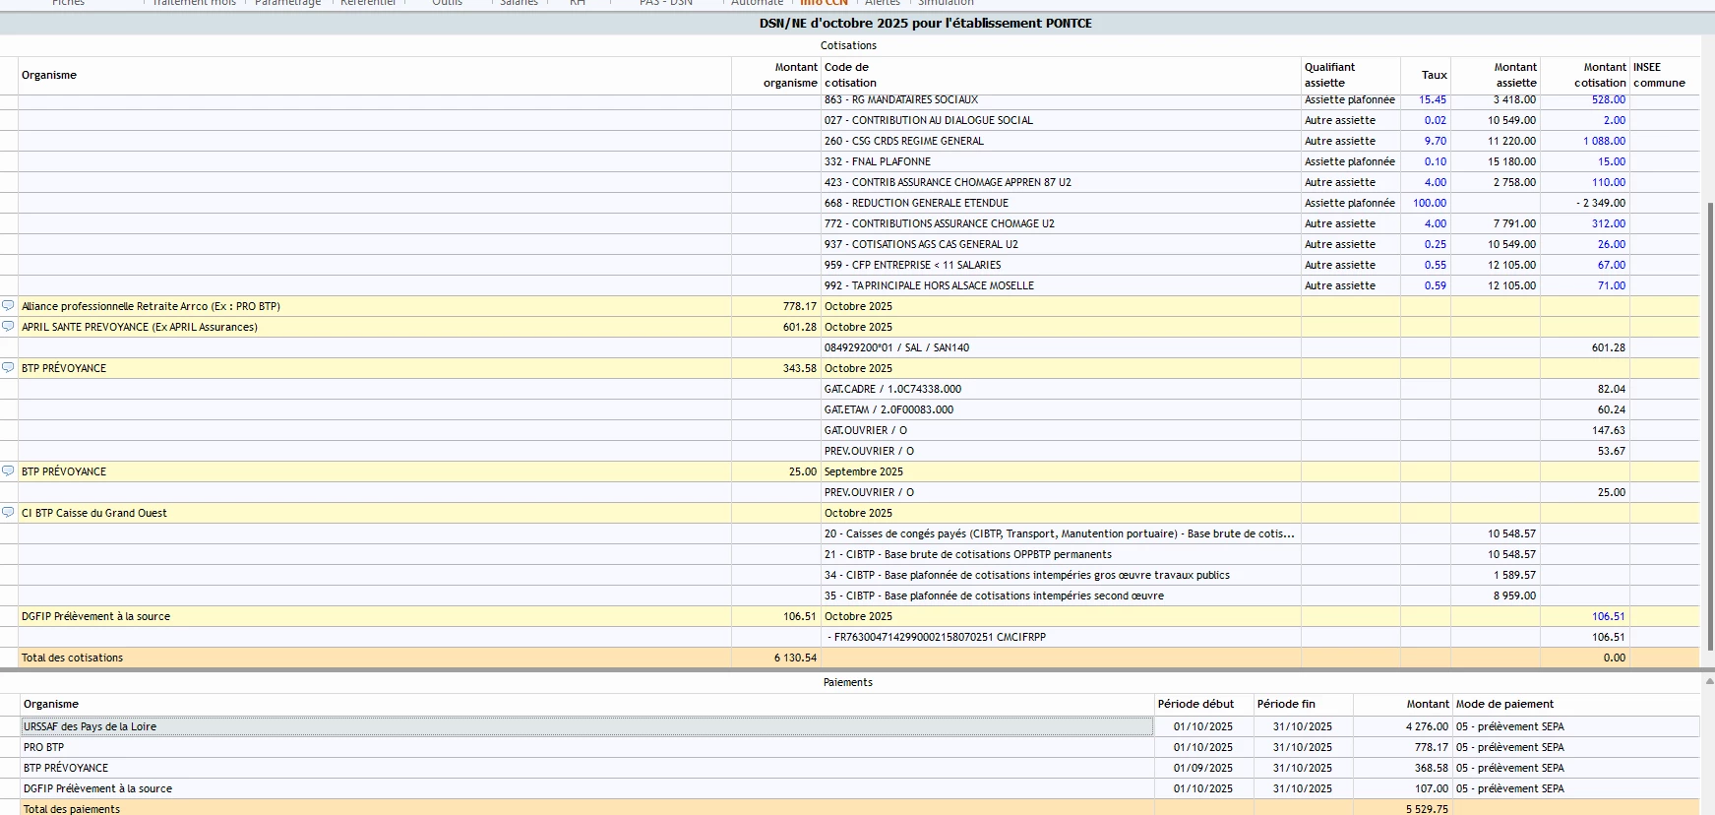The height and width of the screenshot is (815, 1715).
Task: Click the Taux column header
Action: click(x=1434, y=75)
